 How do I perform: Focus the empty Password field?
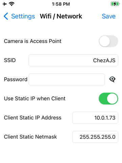67,79
